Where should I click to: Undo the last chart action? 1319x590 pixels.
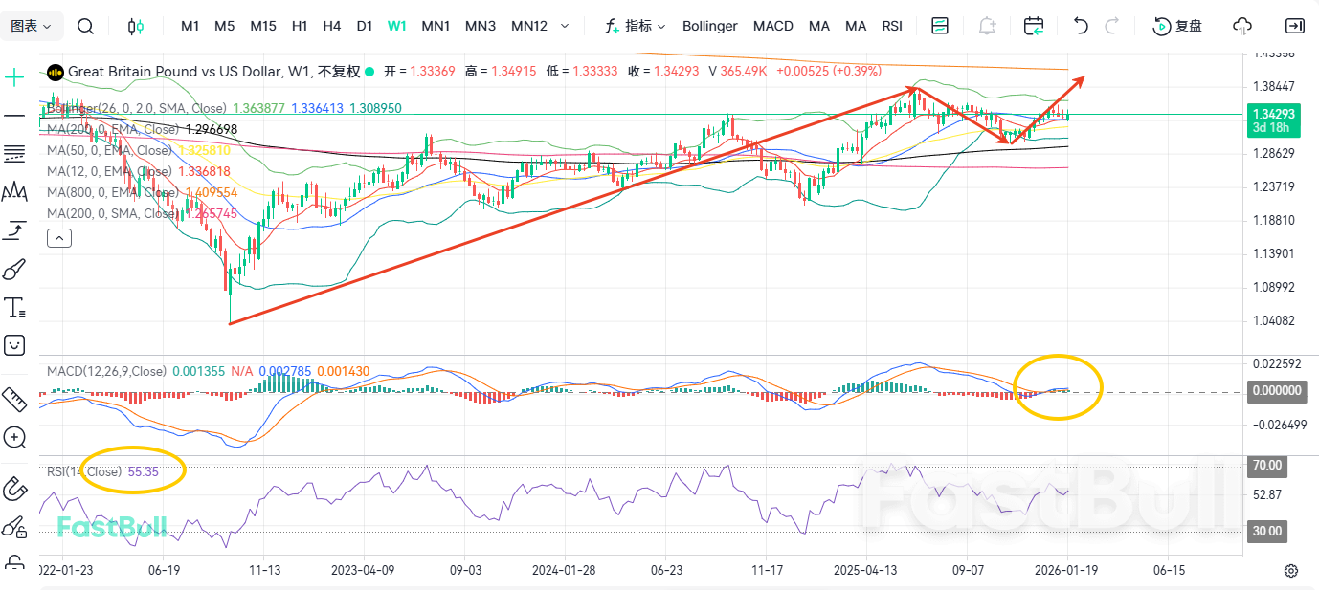click(x=1080, y=26)
